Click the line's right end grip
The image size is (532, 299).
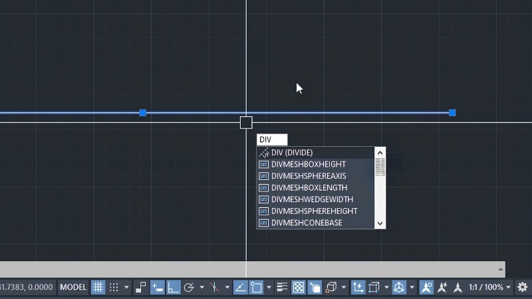tap(452, 112)
